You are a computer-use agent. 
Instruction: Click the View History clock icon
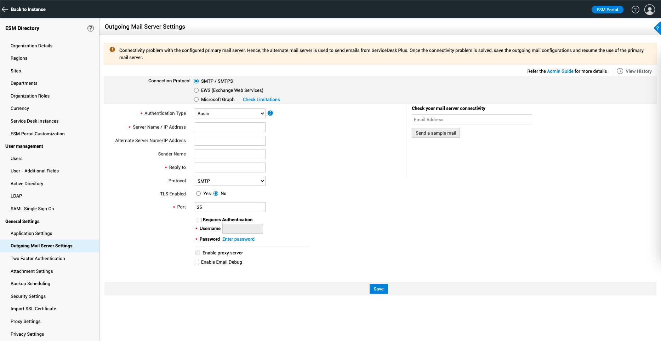tap(620, 71)
